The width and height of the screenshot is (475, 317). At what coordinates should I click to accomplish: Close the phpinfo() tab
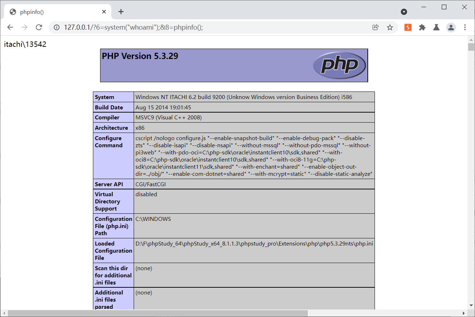(104, 12)
